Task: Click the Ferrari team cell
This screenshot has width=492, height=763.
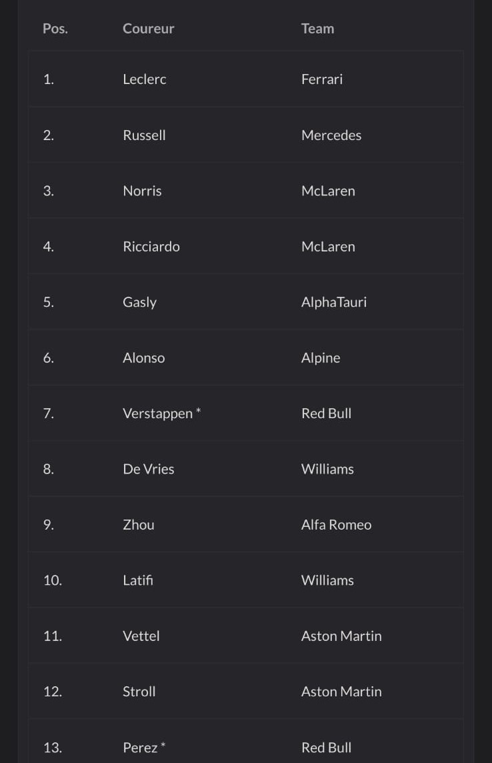Action: [322, 79]
